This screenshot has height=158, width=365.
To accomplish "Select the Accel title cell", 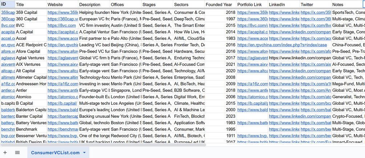I will pos(31,38).
